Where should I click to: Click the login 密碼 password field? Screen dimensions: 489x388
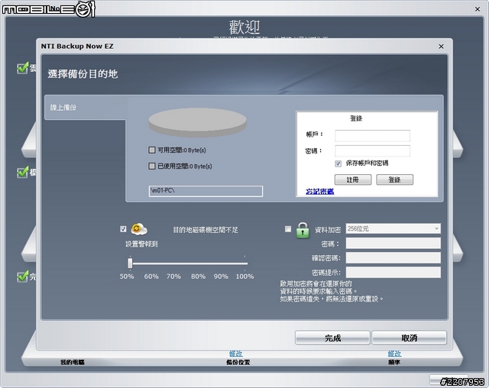coord(372,150)
